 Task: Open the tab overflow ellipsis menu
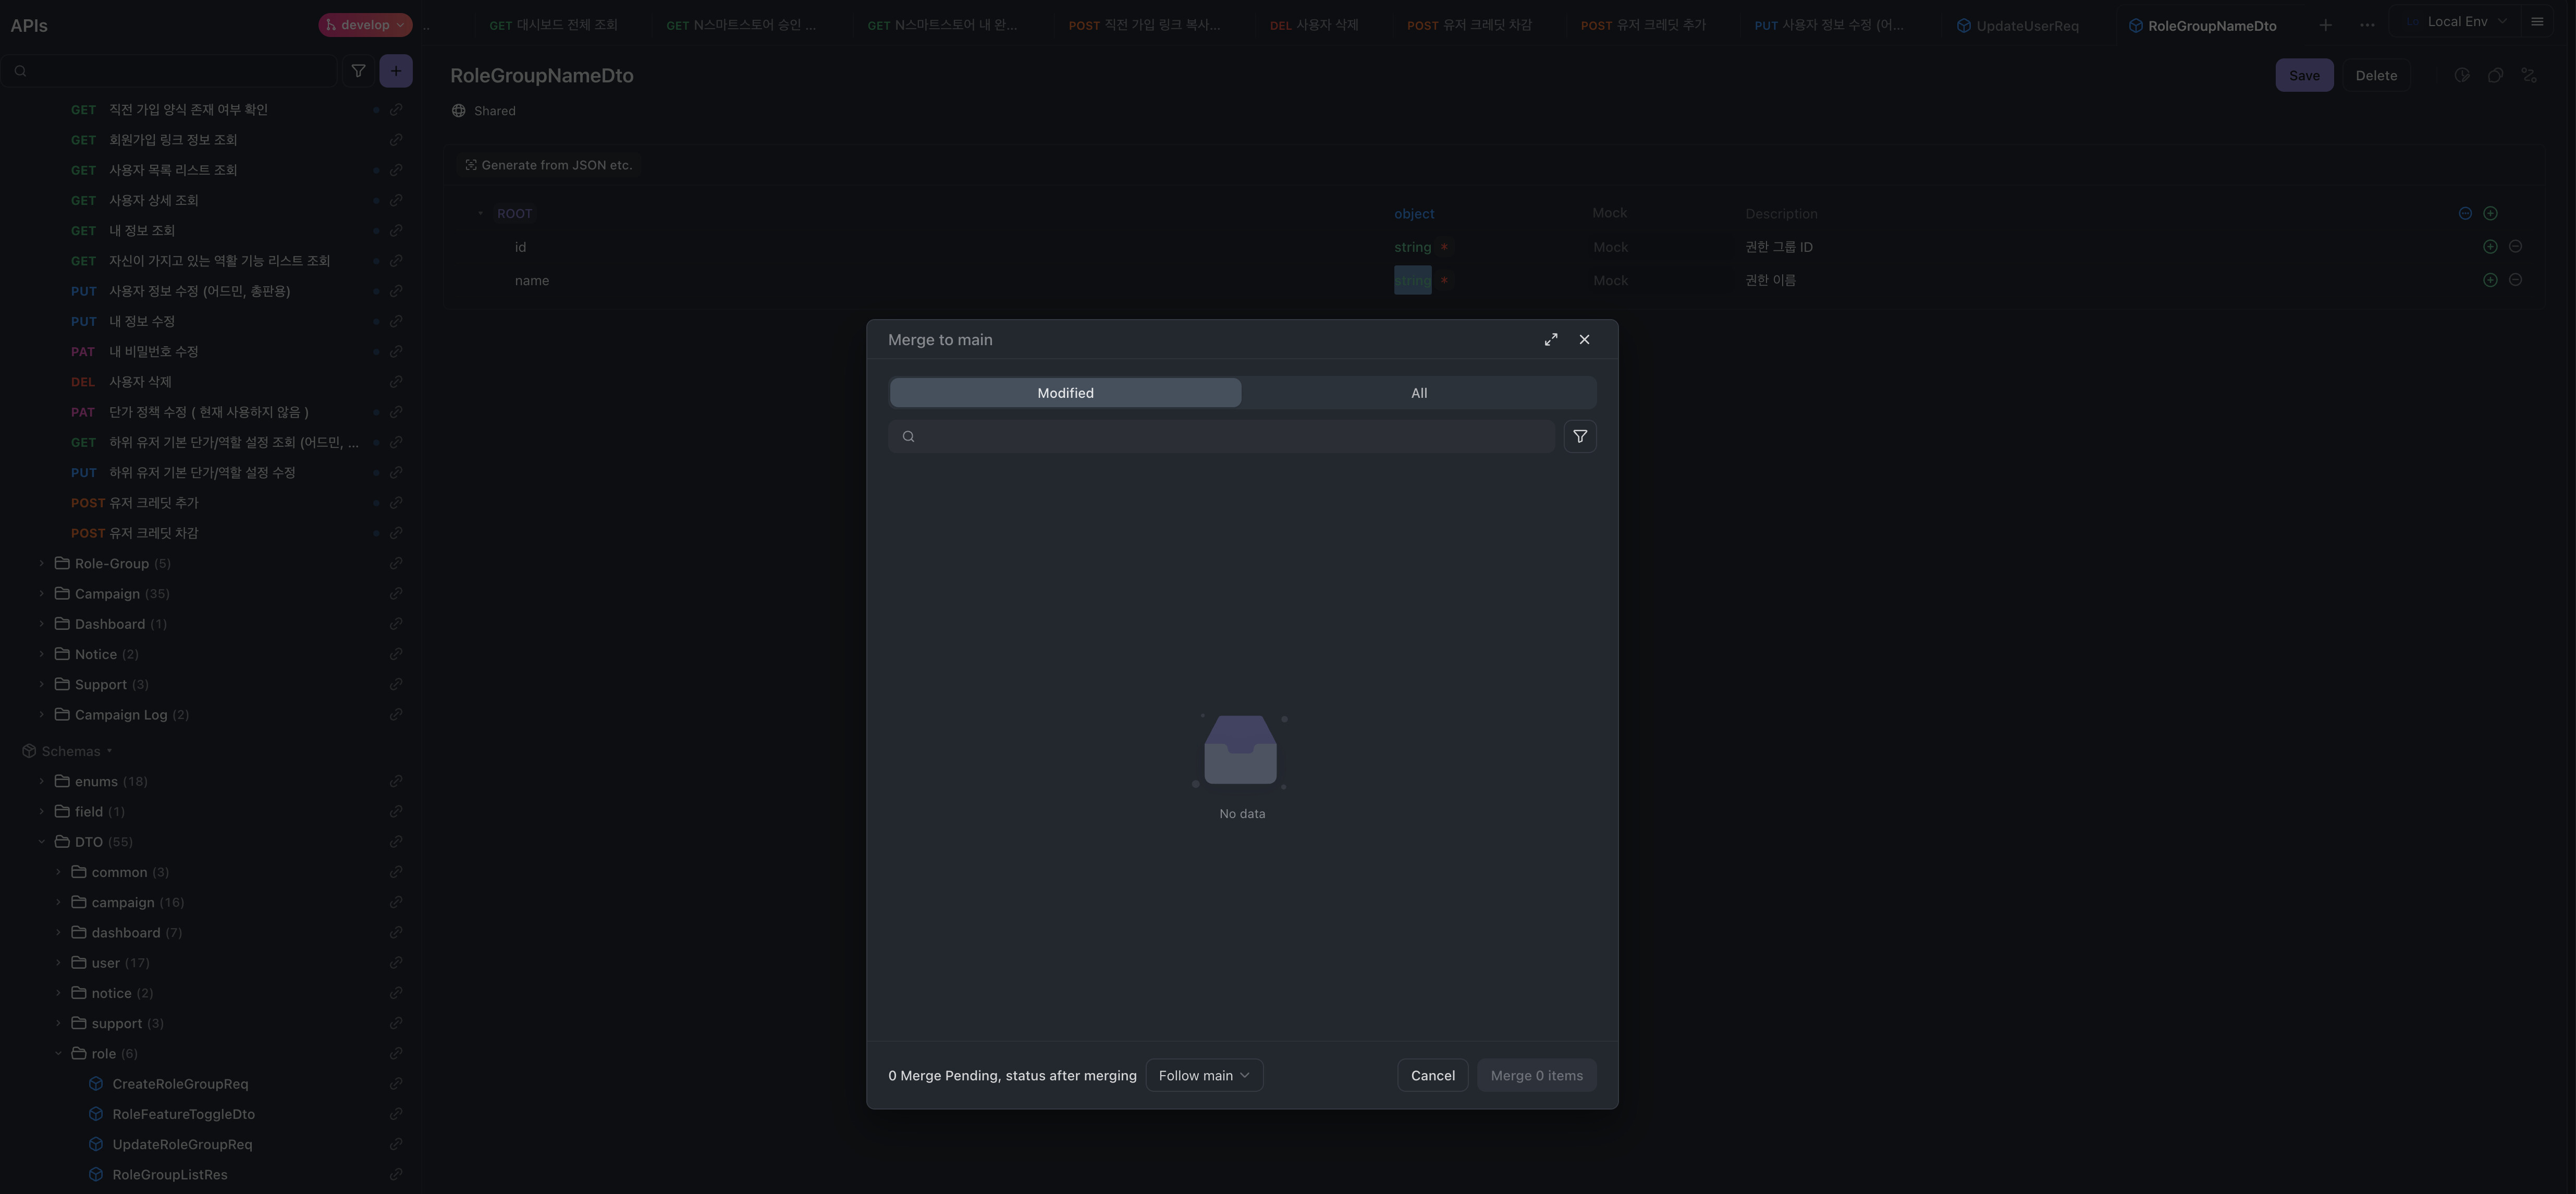tap(2367, 25)
